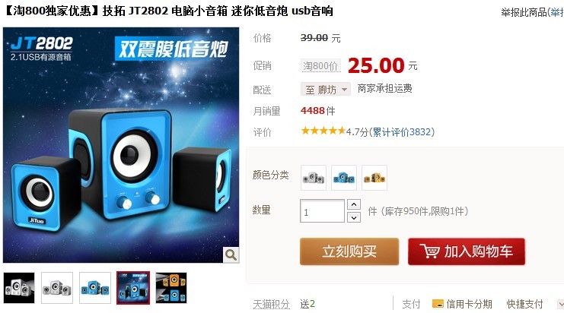Select the first black-background speaker thumbnail

point(19,288)
